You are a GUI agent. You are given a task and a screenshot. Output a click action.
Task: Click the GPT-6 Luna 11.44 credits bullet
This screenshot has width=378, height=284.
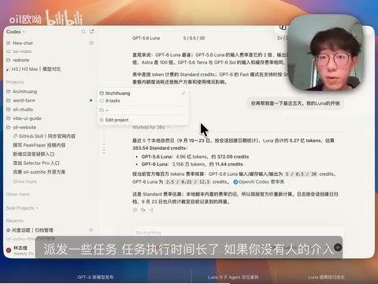(192, 164)
